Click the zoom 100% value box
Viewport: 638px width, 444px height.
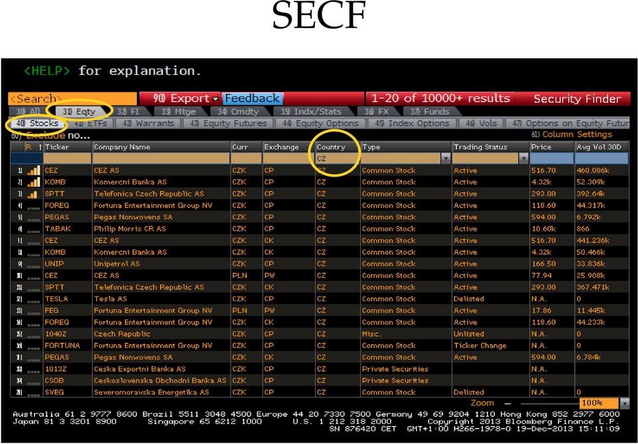599,403
